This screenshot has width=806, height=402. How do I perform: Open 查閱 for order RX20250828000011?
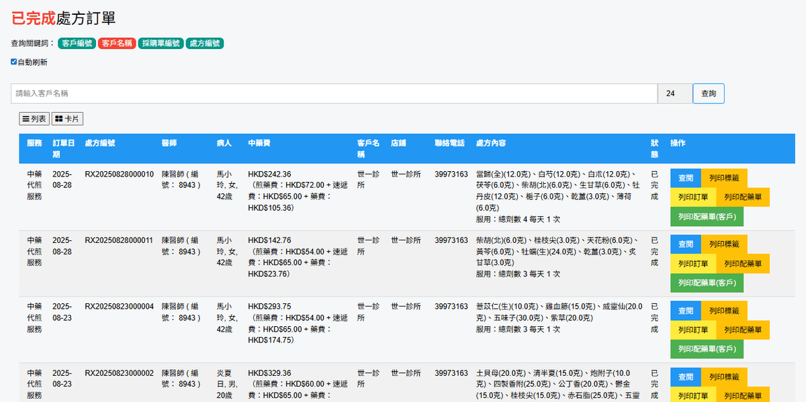point(685,244)
